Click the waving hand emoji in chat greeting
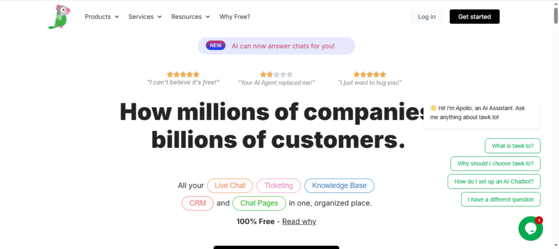Viewport: 559px width, 249px height. tap(433, 108)
